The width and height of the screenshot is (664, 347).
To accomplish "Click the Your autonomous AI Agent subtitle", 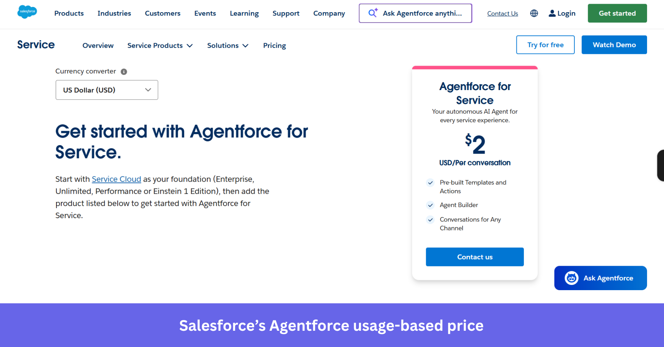I will 475,116.
